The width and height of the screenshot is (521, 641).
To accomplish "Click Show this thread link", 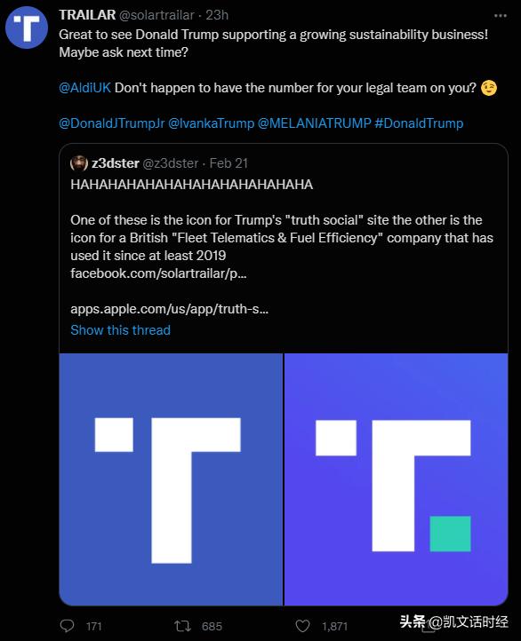I will pos(120,330).
